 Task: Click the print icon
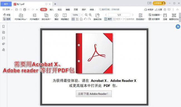click(25, 9)
